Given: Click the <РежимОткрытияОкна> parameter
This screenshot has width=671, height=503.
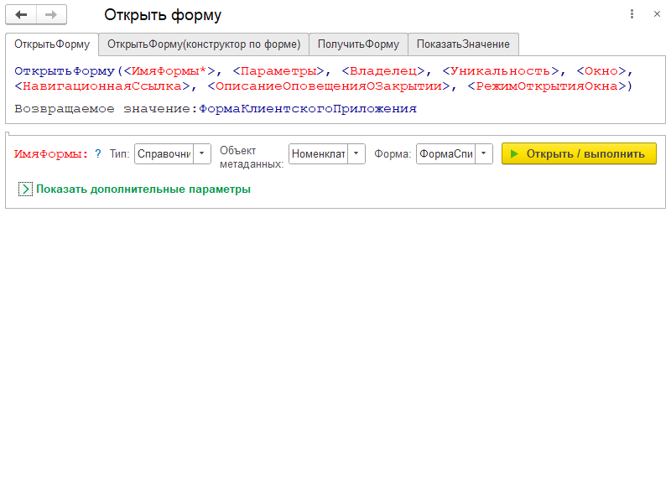Looking at the screenshot, I should coord(547,86).
